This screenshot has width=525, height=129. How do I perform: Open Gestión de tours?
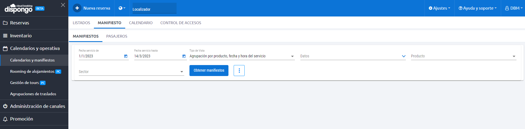point(34,83)
